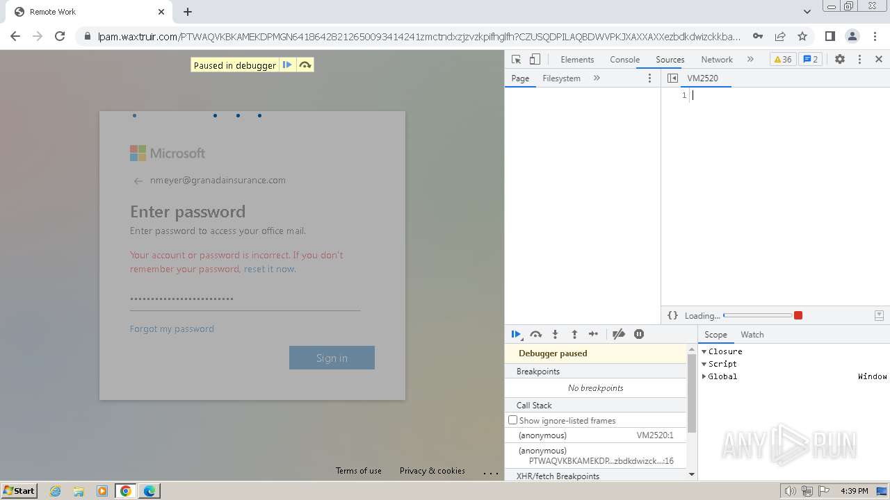Viewport: 890px width, 500px height.
Task: Step over next call in debugger overlay
Action: pos(305,65)
